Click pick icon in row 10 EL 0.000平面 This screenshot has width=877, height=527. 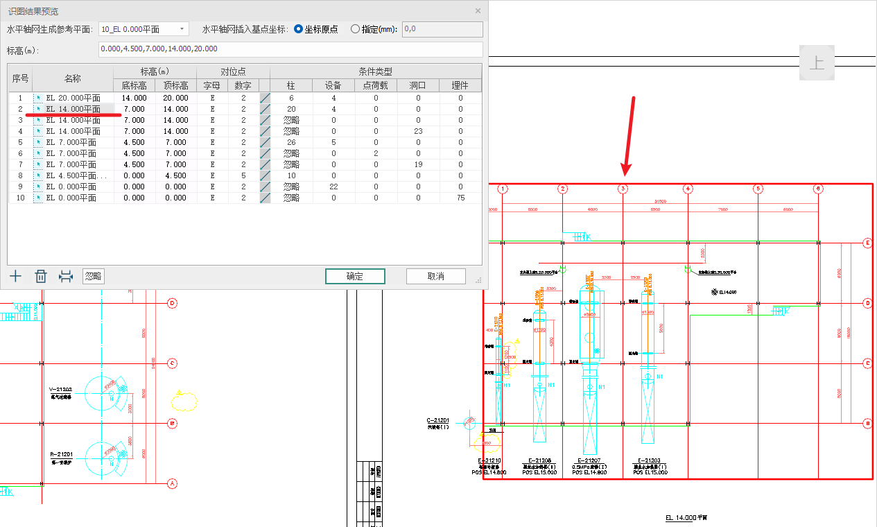tap(39, 198)
